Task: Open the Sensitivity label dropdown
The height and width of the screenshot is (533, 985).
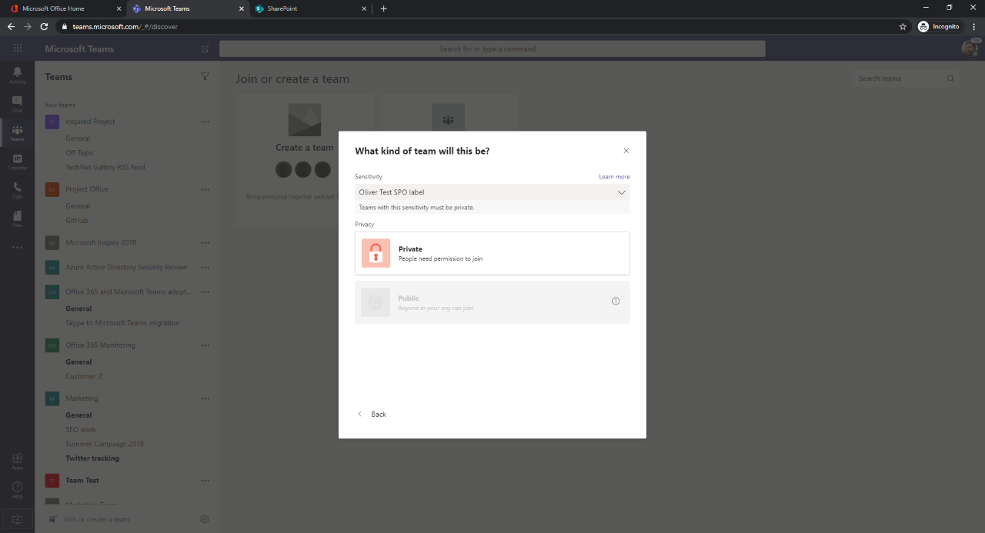Action: tap(492, 192)
